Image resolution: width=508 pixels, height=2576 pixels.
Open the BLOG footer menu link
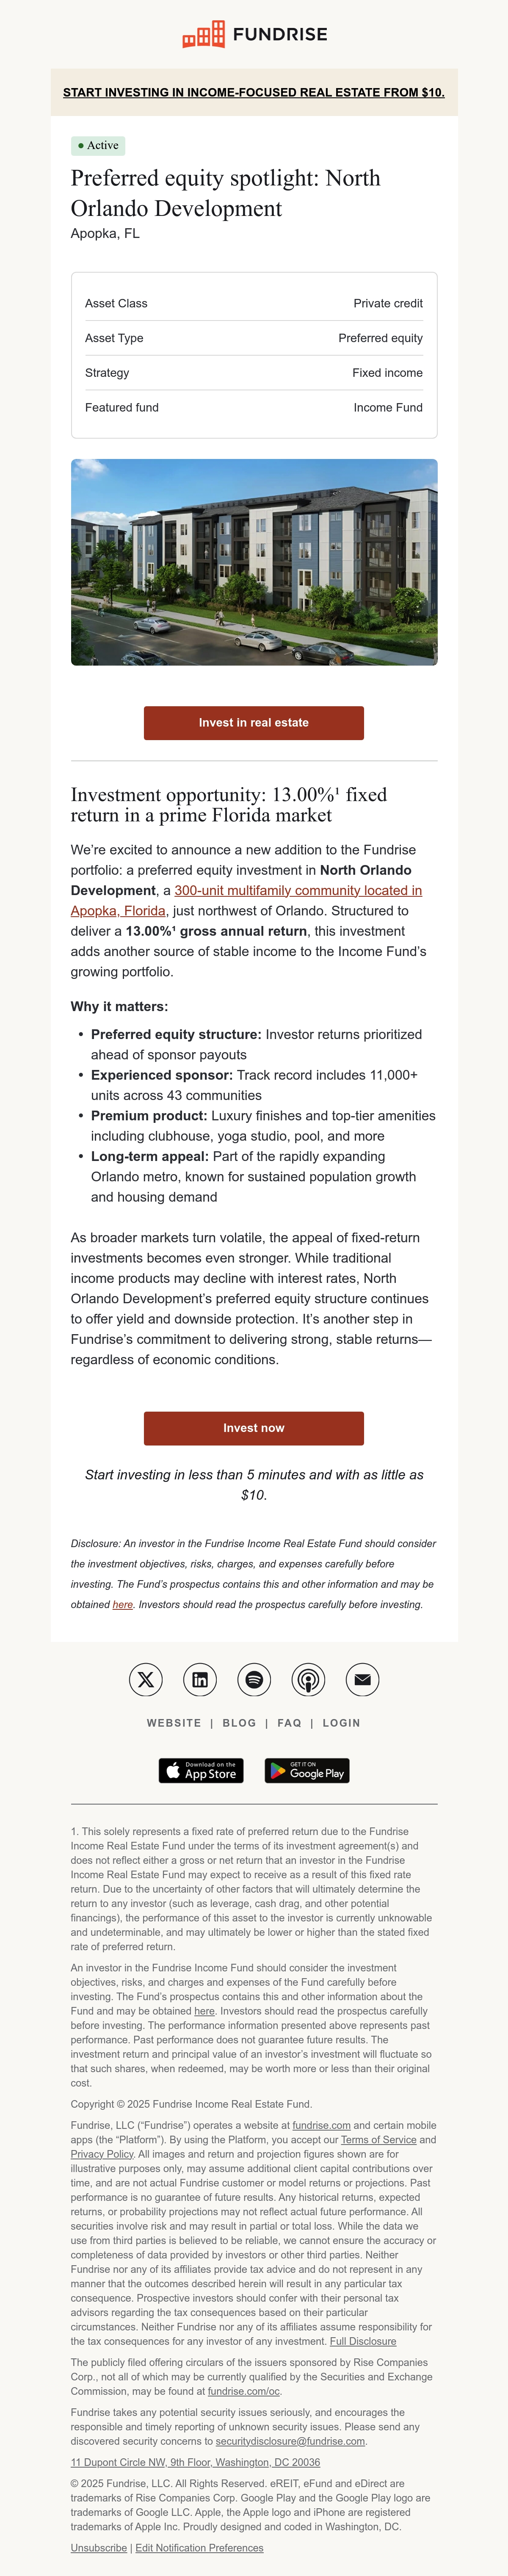pos(239,1723)
